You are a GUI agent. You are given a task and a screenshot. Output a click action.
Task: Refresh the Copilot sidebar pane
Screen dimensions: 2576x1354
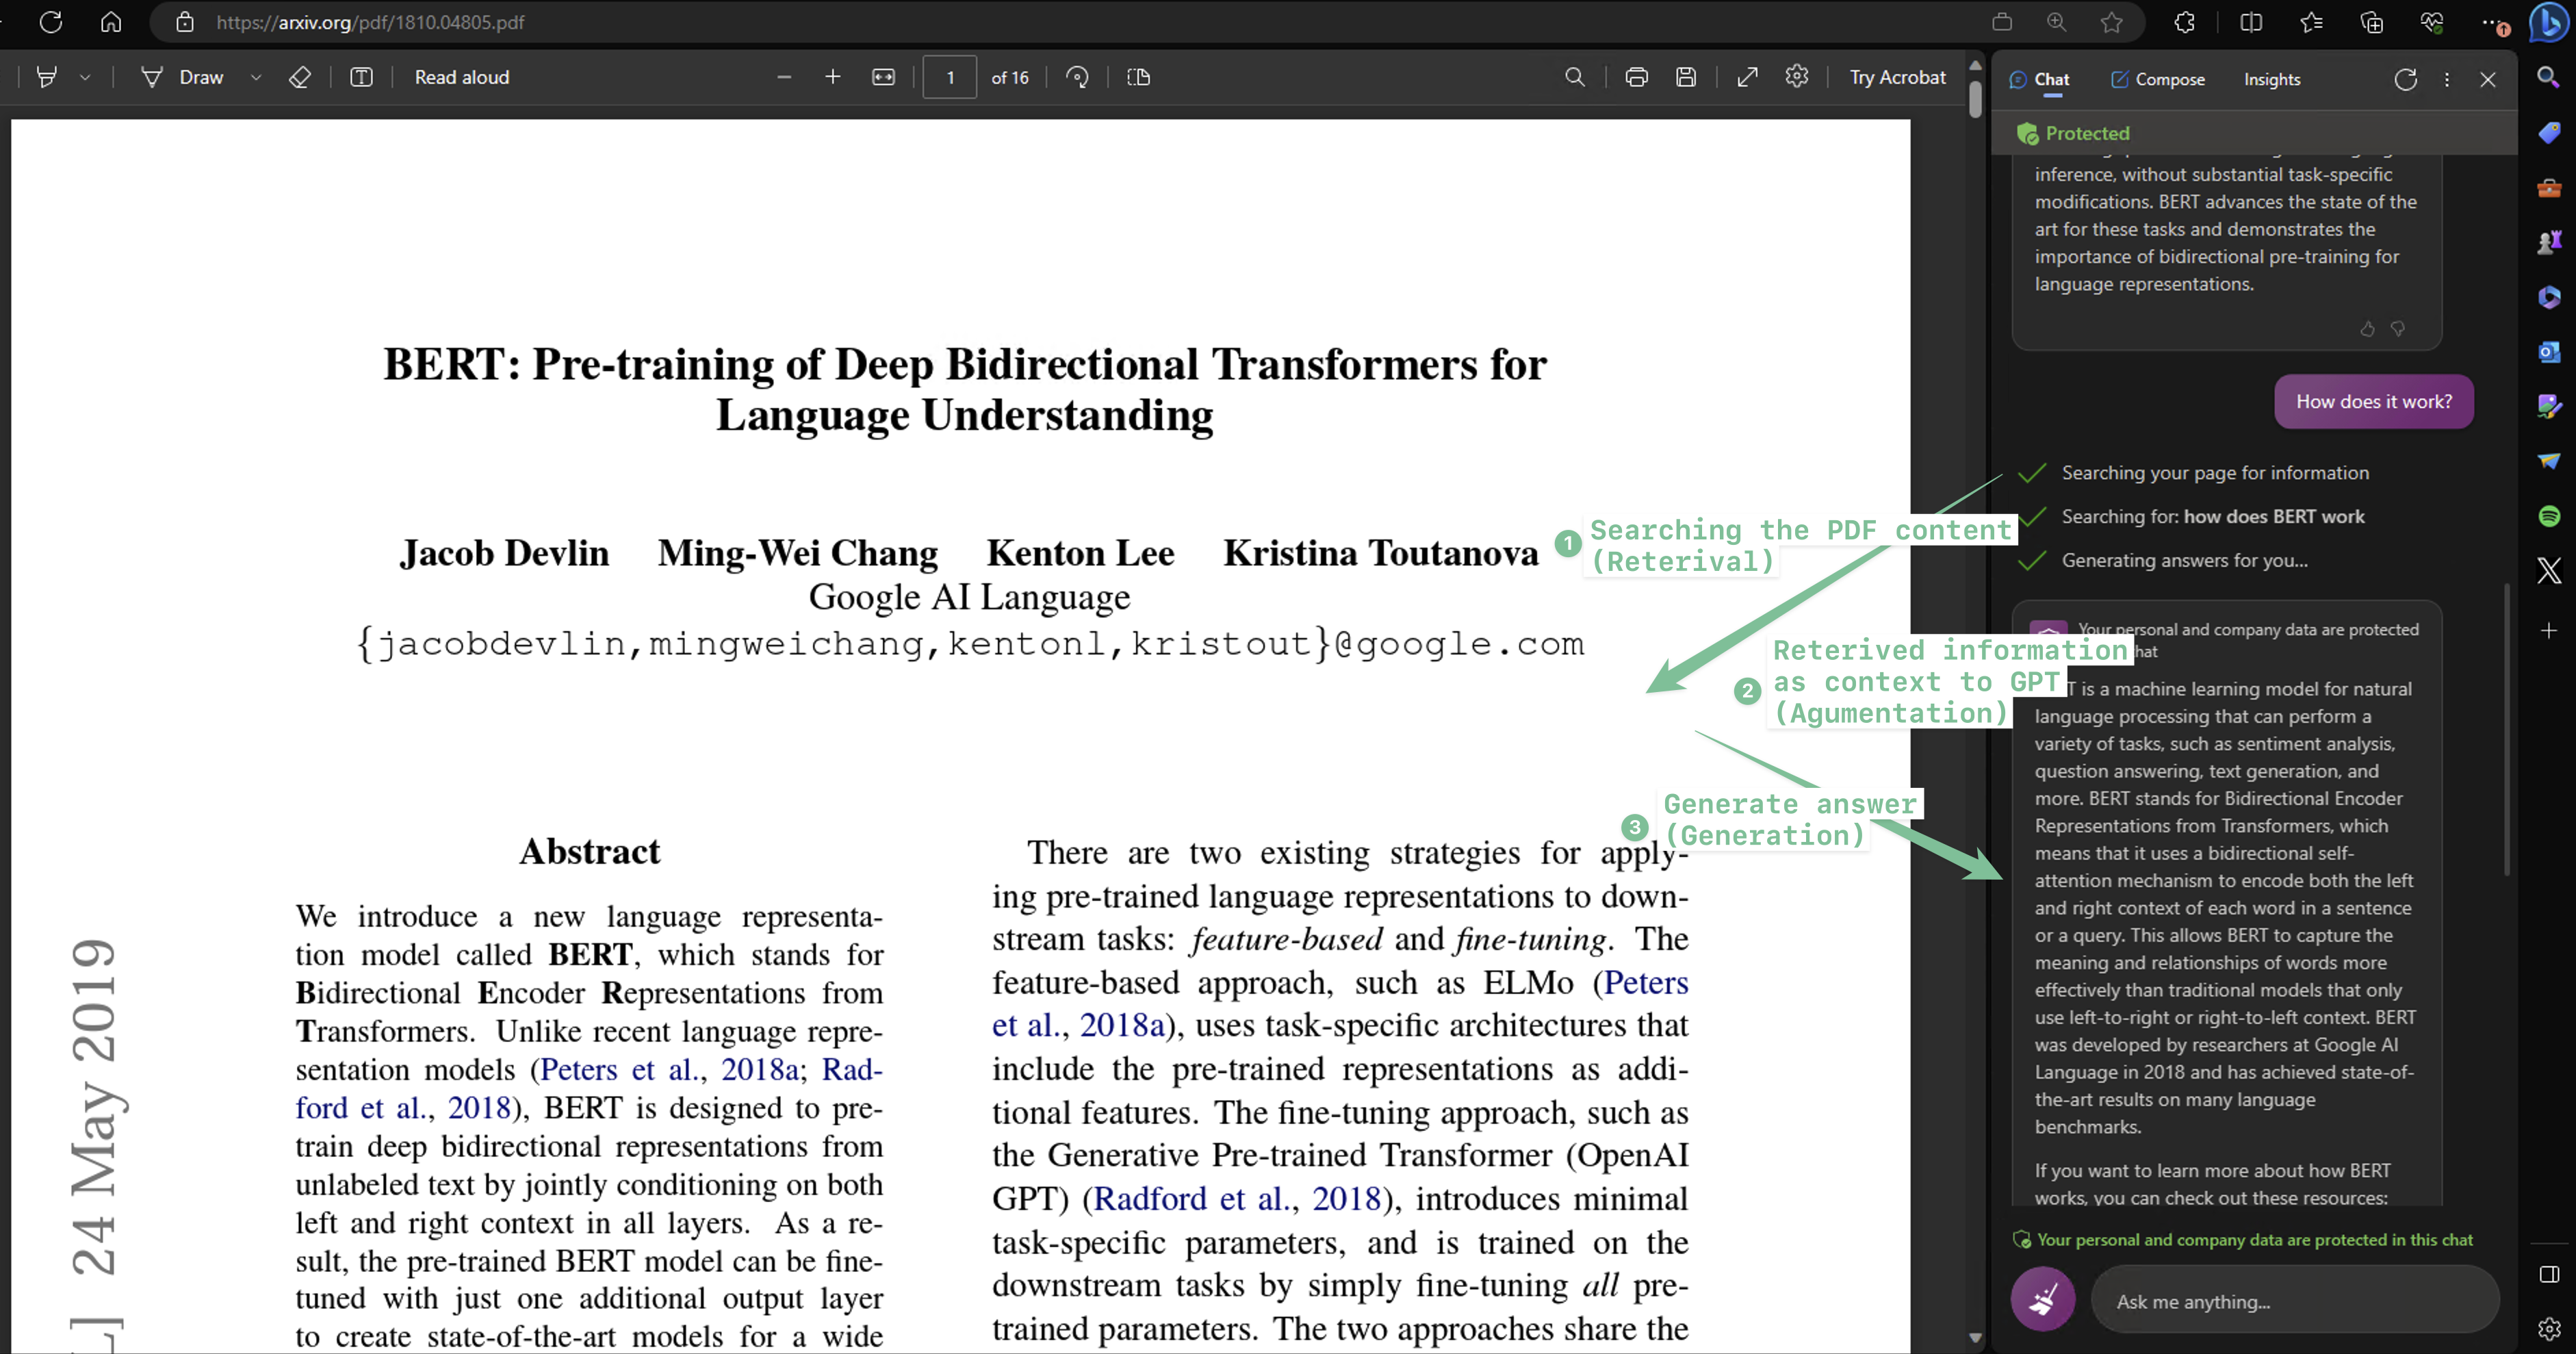click(2405, 79)
